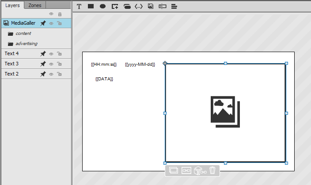Choose the add zone tool icon
This screenshot has width=311, height=185.
115,7
